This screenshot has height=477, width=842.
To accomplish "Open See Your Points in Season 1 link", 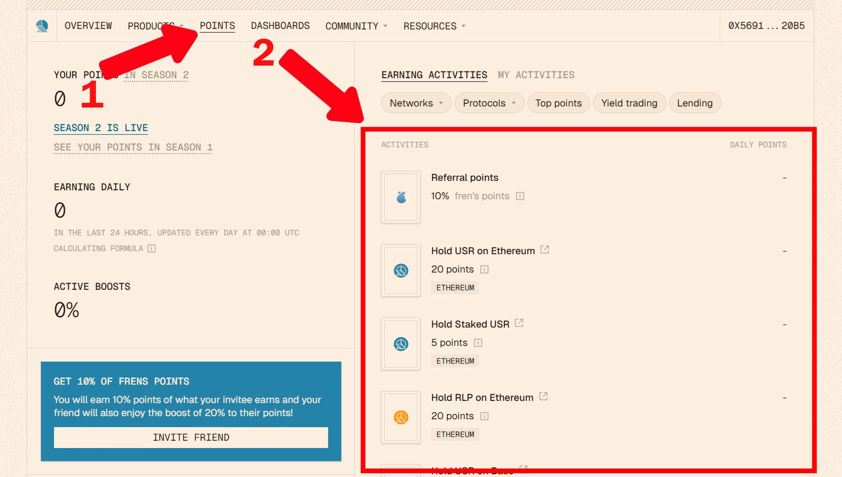I will [x=133, y=147].
